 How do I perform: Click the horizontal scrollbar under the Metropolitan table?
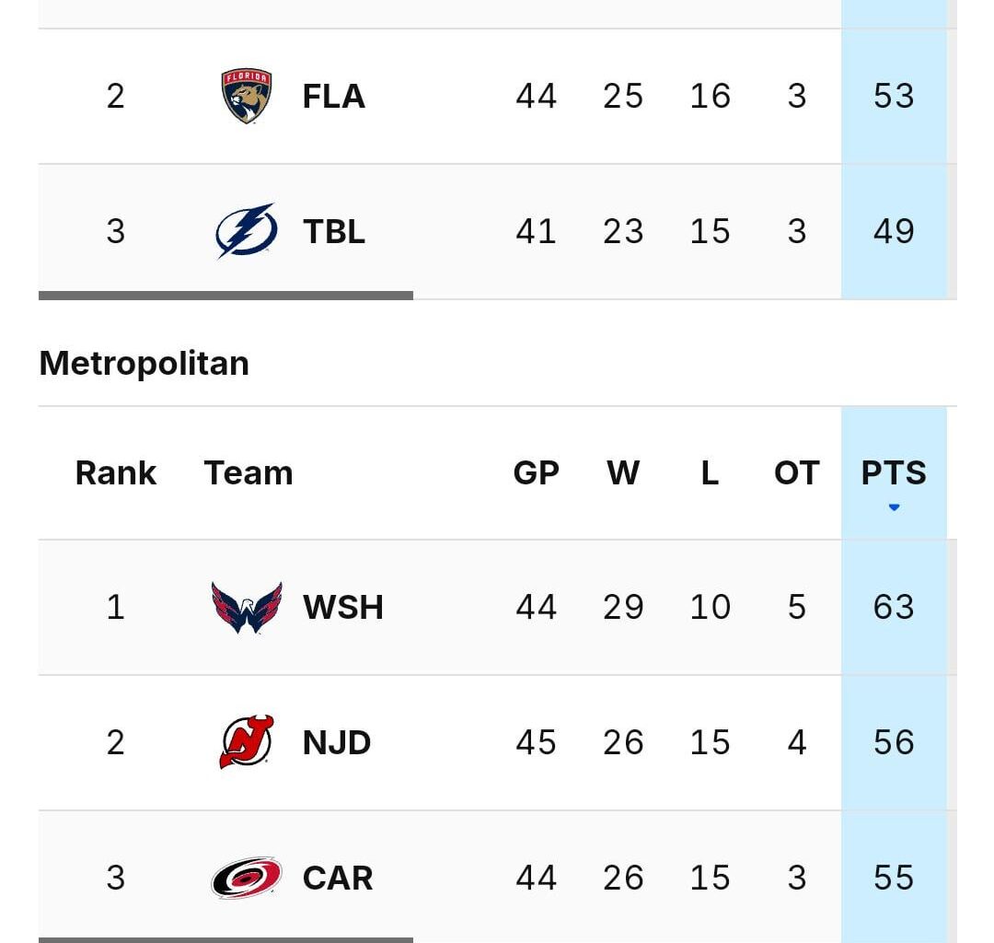point(224,938)
